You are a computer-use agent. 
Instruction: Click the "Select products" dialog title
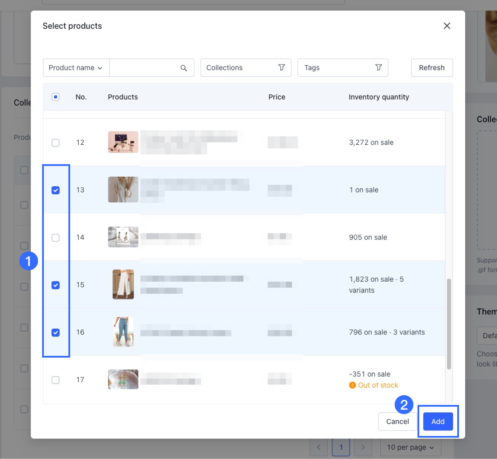(72, 26)
